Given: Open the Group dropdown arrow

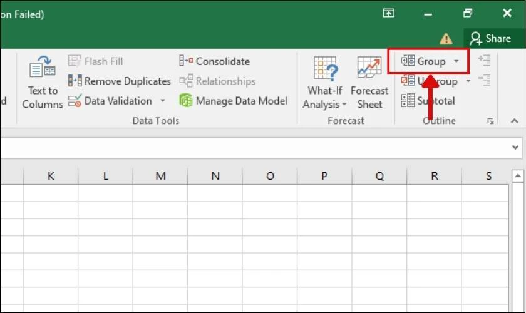Looking at the screenshot, I should [456, 61].
